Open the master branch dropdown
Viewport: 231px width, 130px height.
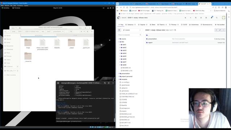(x=132, y=30)
